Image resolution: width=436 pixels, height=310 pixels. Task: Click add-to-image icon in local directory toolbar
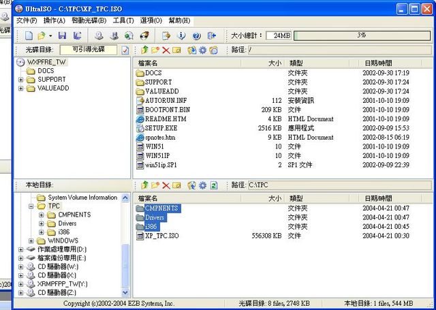192,185
